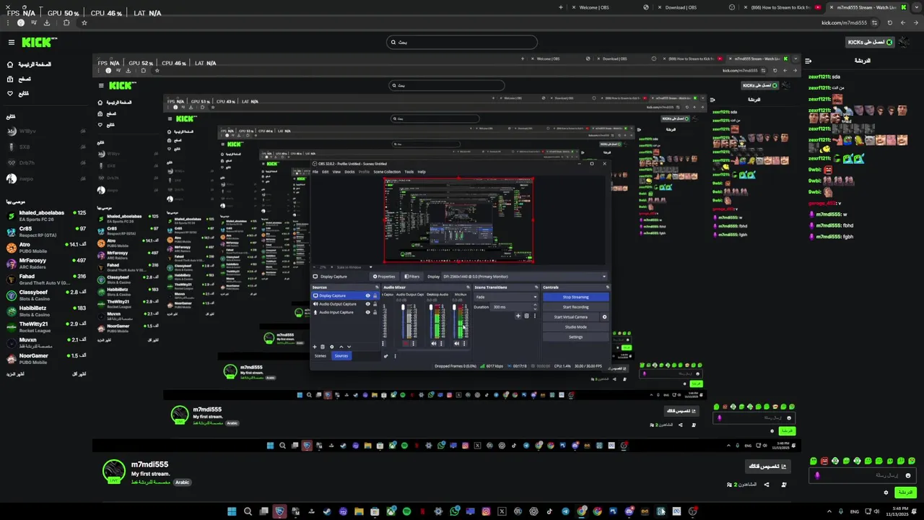Adjust Desktop Audio volume fader

coord(431,308)
